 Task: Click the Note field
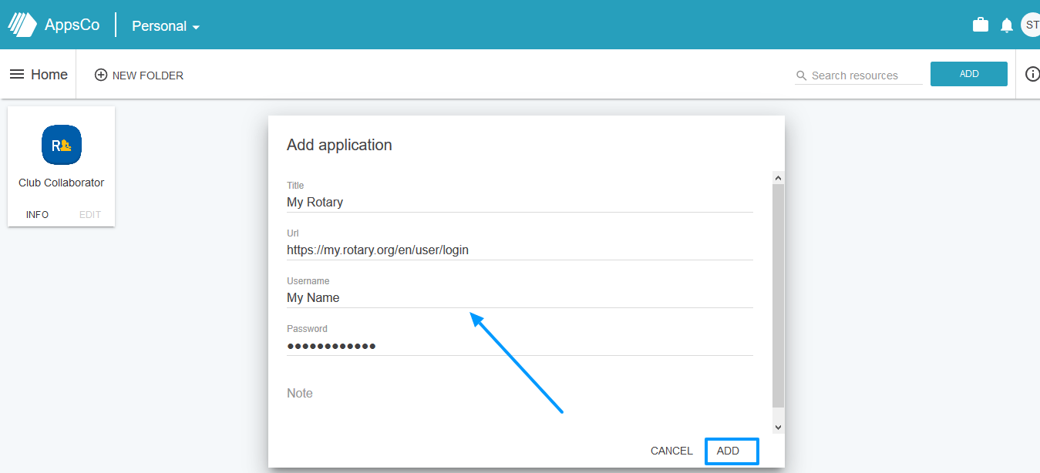click(520, 393)
